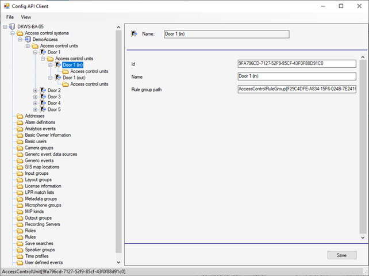Click the DKWS-BA-05 server icon

13,26
